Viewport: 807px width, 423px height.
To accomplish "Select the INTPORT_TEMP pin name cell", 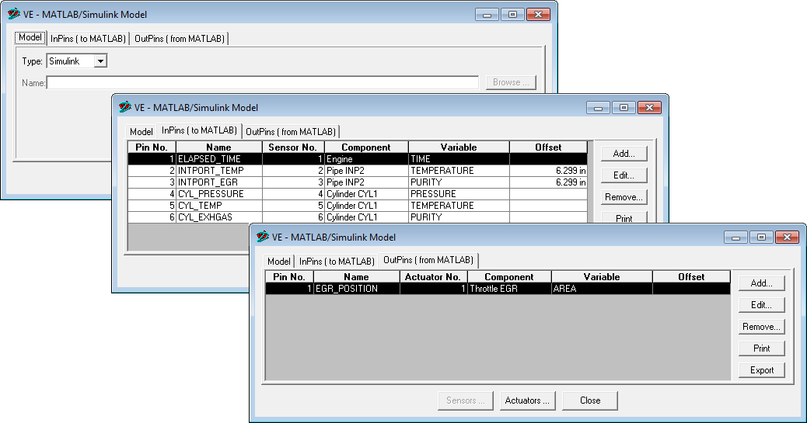I will [219, 171].
